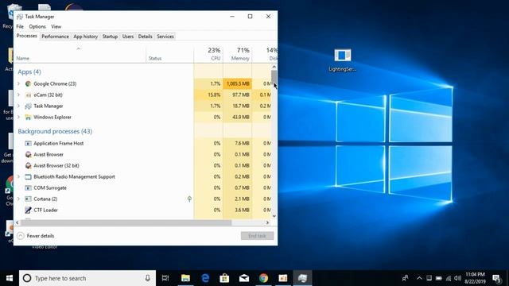
Task: Sort processes by Memory usage column
Action: click(237, 54)
